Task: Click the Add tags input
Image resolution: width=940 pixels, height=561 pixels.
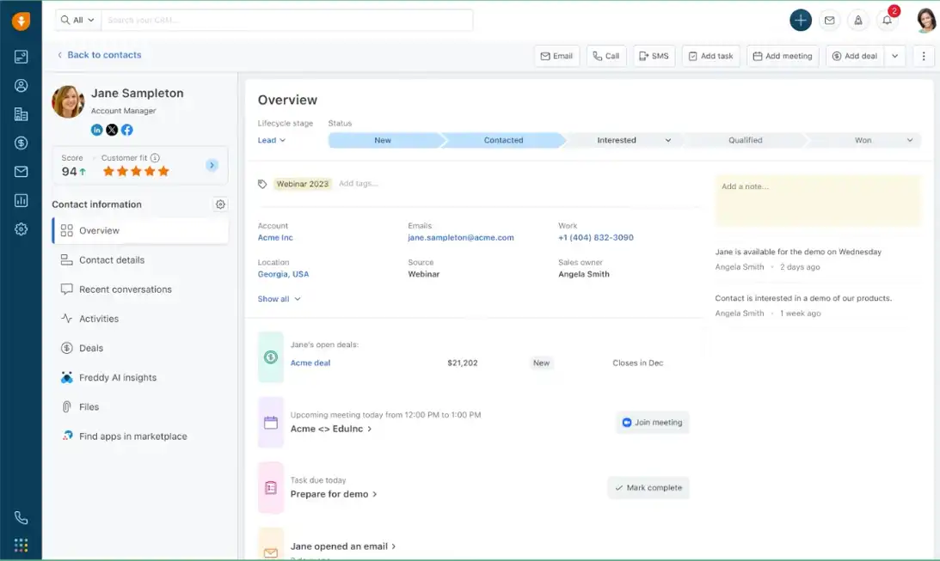Action: 359,184
